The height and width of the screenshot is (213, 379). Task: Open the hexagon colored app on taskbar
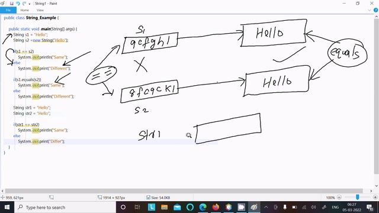(x=229, y=207)
